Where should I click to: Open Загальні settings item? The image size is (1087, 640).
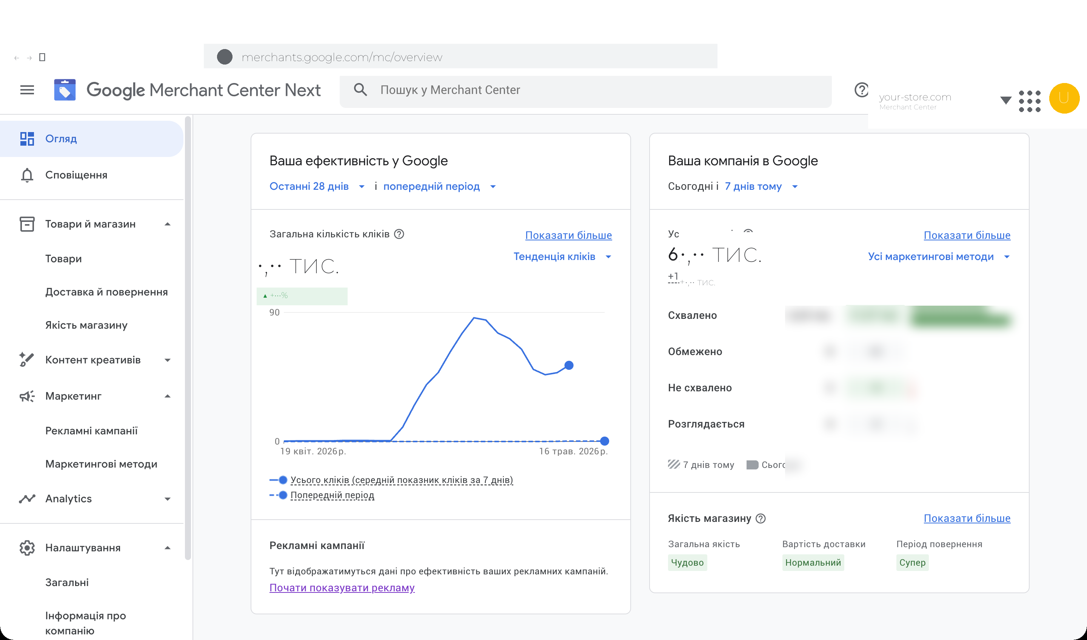[x=67, y=583]
